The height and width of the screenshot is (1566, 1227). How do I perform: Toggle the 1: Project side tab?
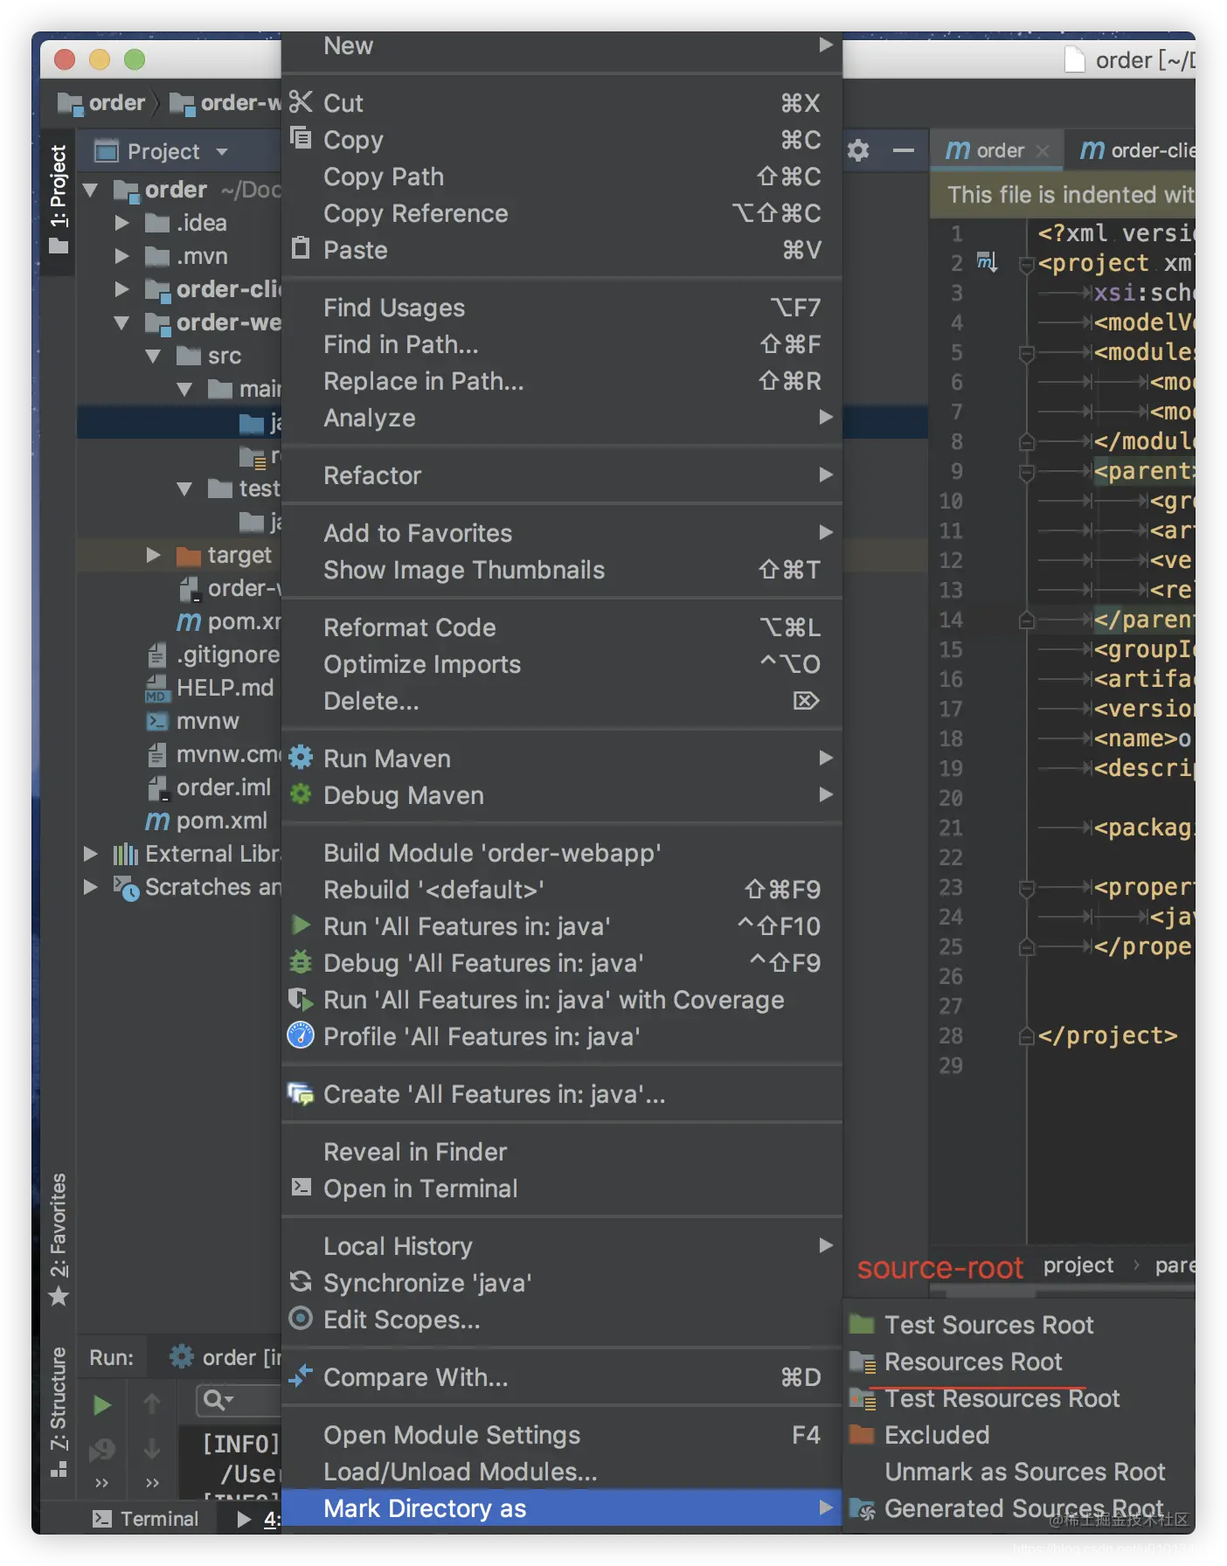[59, 200]
